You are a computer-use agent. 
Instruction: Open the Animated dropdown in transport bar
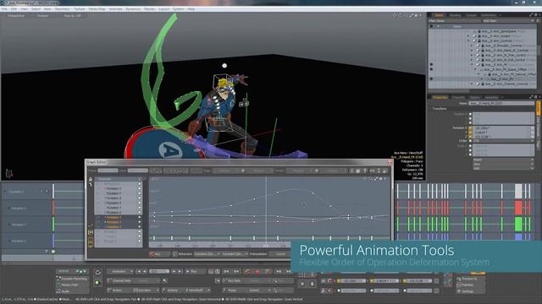click(120, 272)
